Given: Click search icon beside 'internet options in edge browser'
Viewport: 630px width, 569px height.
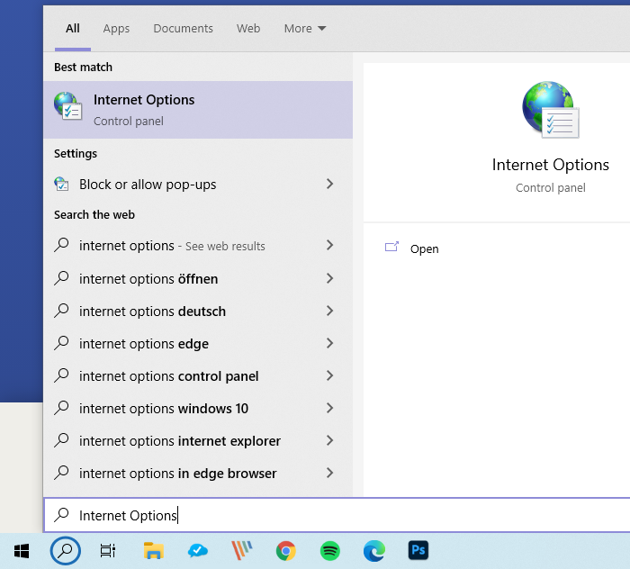Looking at the screenshot, I should 61,473.
